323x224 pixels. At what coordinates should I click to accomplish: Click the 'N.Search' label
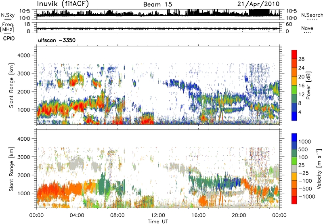[x=312, y=15]
